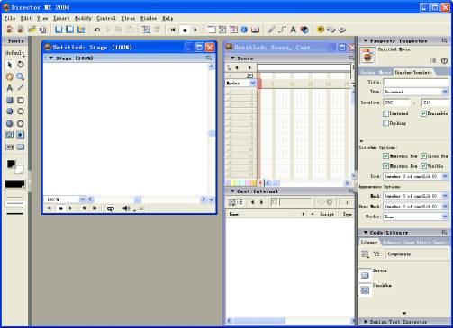Open the Type dropdown in Display Template
The width and height of the screenshot is (453, 328).
[x=445, y=92]
